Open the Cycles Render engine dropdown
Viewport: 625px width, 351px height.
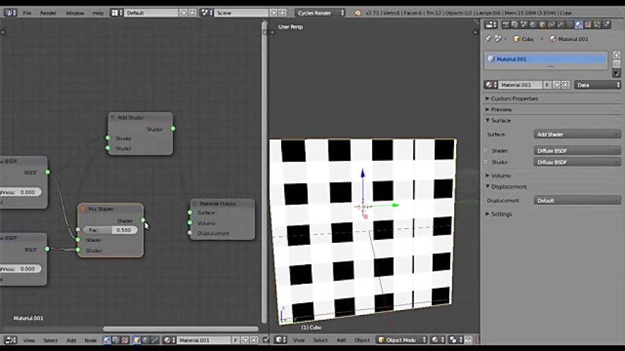click(x=319, y=12)
